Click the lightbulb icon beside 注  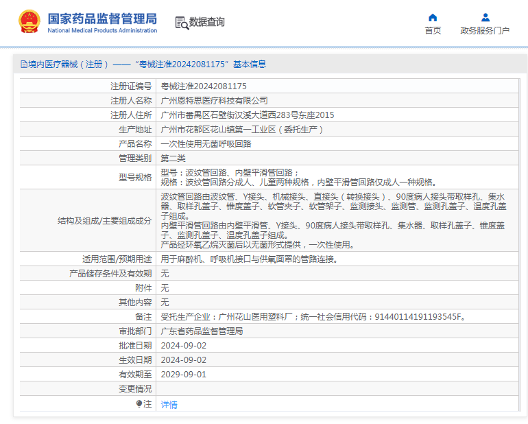(140, 404)
